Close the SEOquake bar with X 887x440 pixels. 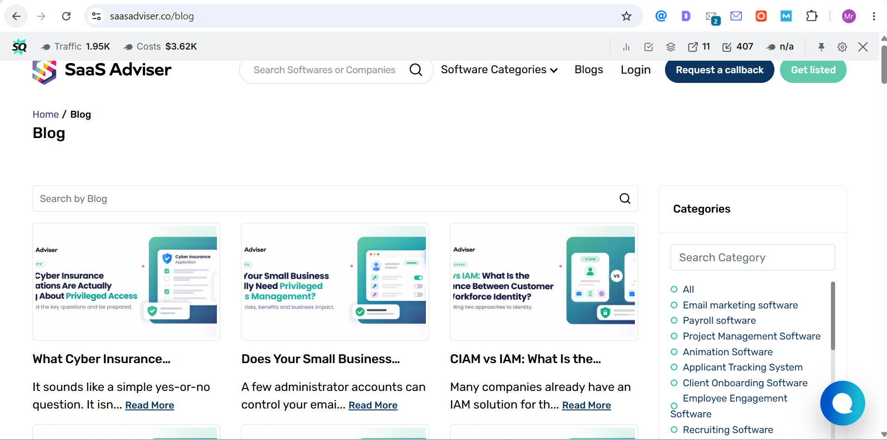(863, 47)
